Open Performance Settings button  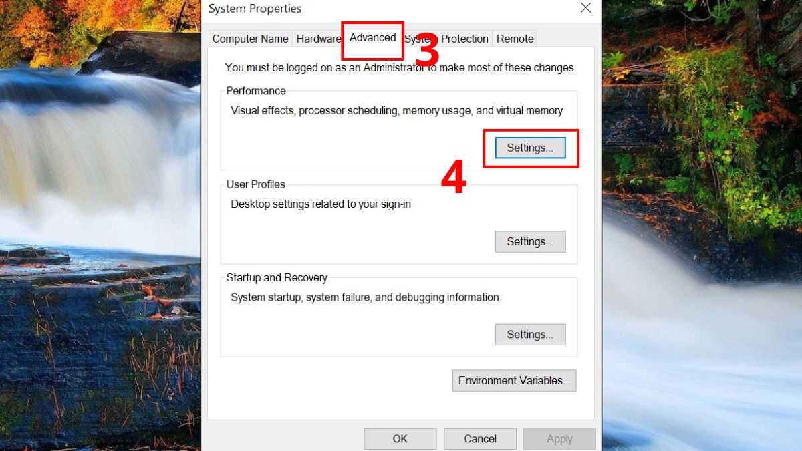(x=530, y=148)
